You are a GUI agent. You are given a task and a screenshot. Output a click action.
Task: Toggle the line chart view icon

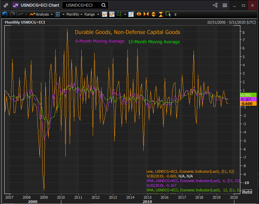point(104,14)
